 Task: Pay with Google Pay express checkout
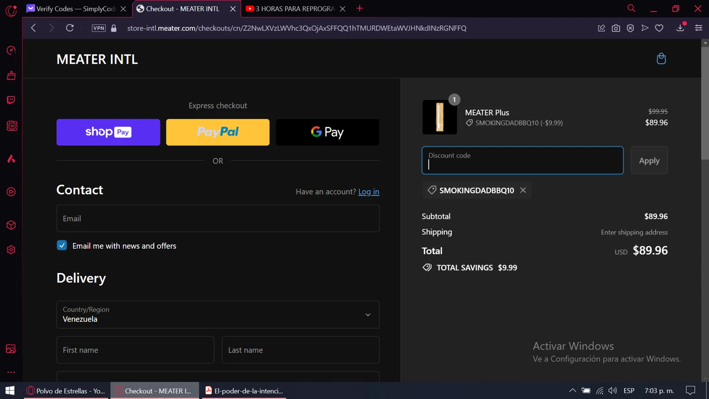[x=328, y=132]
